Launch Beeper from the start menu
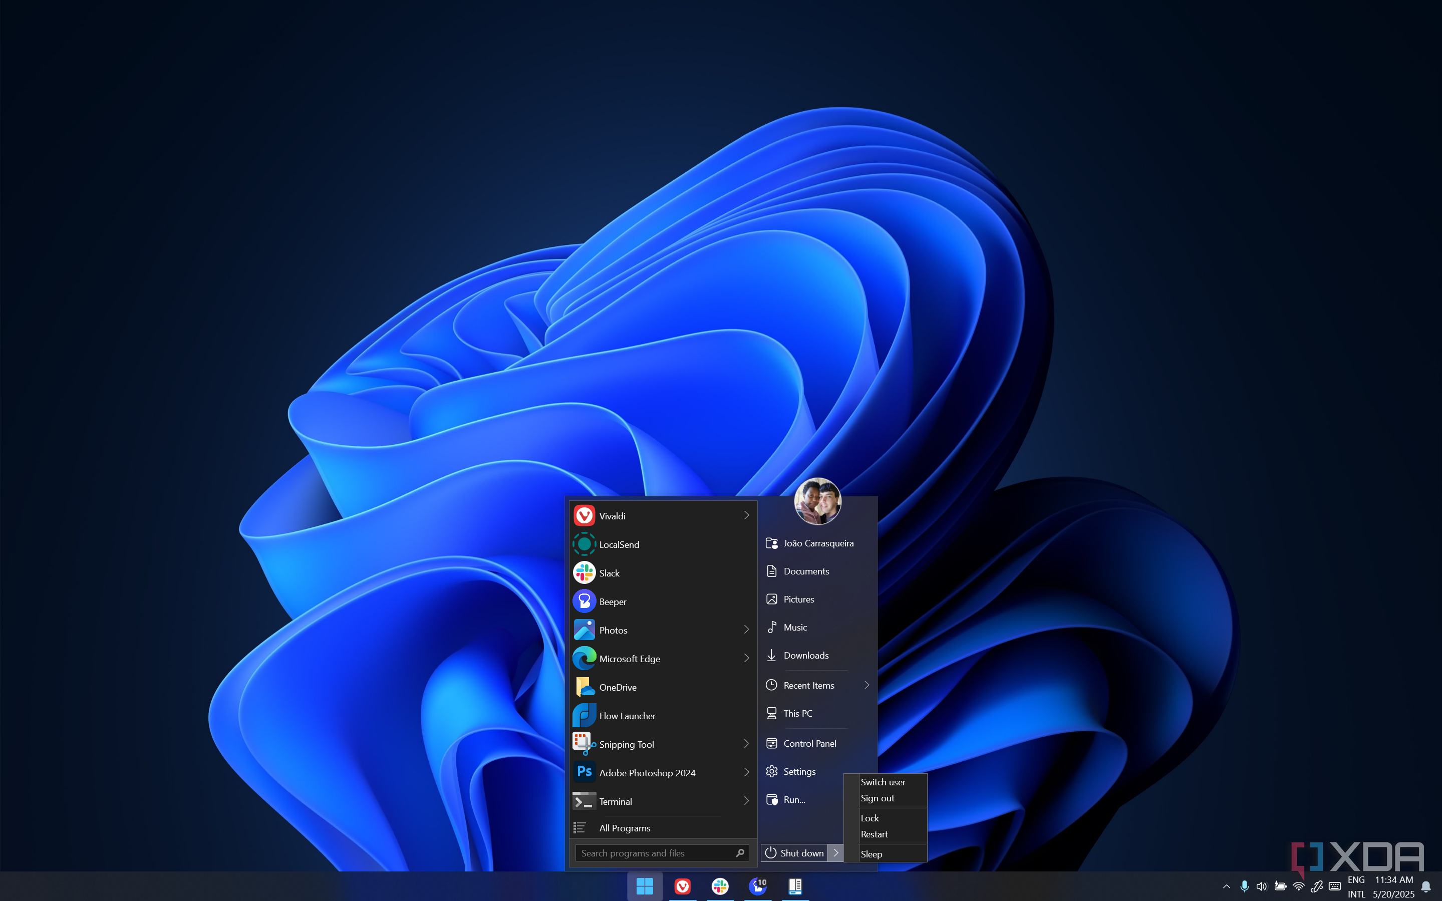The height and width of the screenshot is (901, 1442). (613, 602)
